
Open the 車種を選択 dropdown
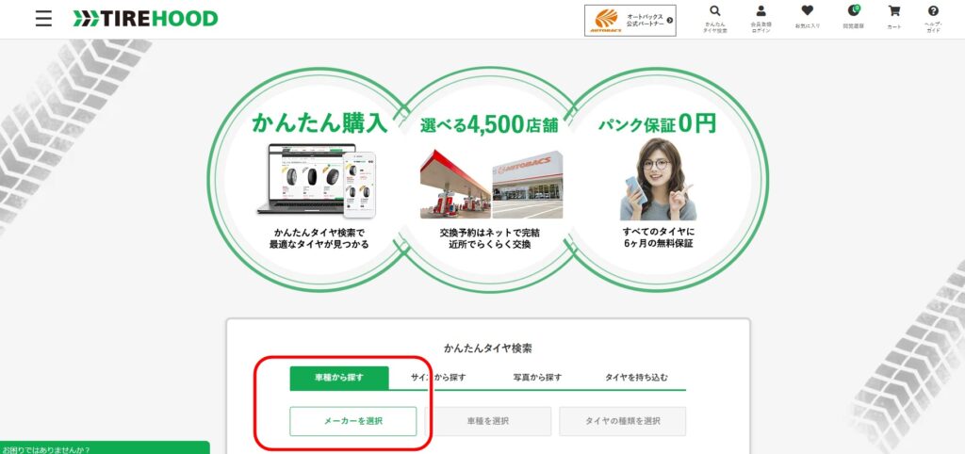click(x=488, y=421)
